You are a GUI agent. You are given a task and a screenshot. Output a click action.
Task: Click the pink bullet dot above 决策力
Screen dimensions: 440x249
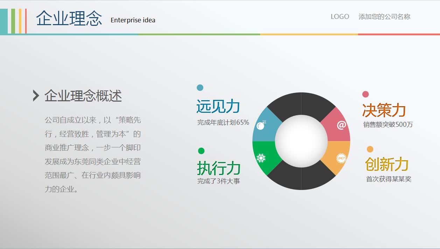click(366, 94)
